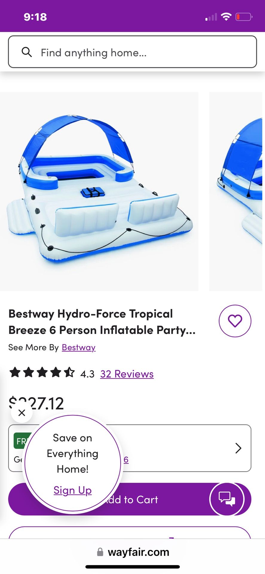Tap the lock icon beside wayfair.com
265x574 pixels.
click(x=100, y=552)
